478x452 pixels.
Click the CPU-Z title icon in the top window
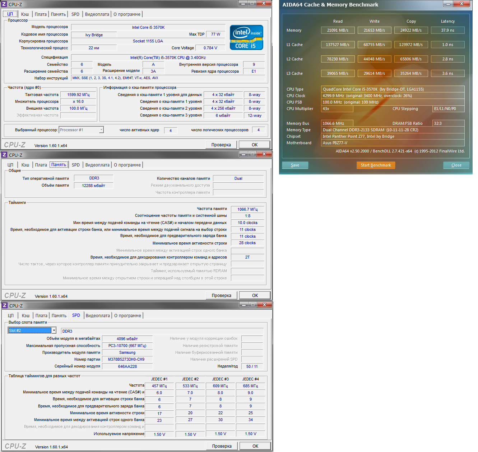pyautogui.click(x=4, y=4)
